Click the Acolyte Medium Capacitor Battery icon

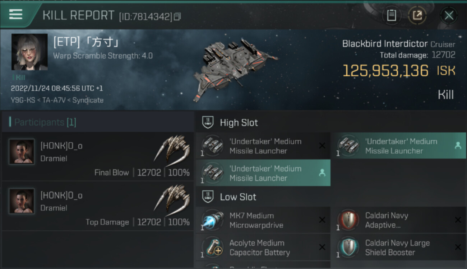pyautogui.click(x=213, y=247)
